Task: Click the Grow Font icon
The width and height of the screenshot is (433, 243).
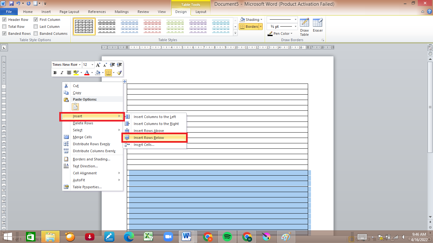Action: pos(98,64)
